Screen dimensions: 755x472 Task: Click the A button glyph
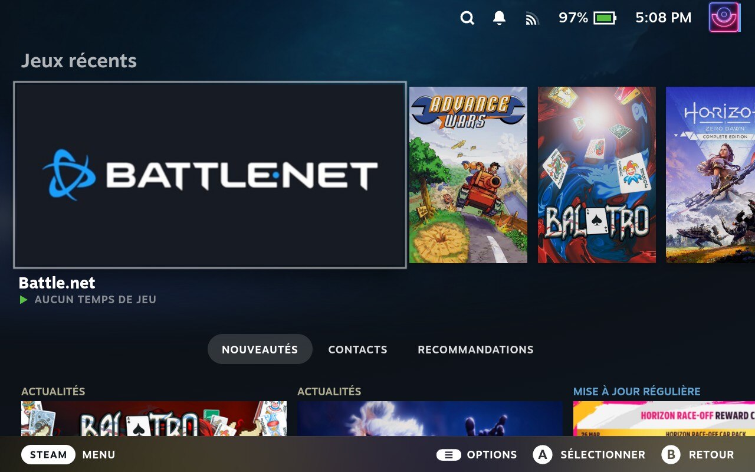[543, 455]
